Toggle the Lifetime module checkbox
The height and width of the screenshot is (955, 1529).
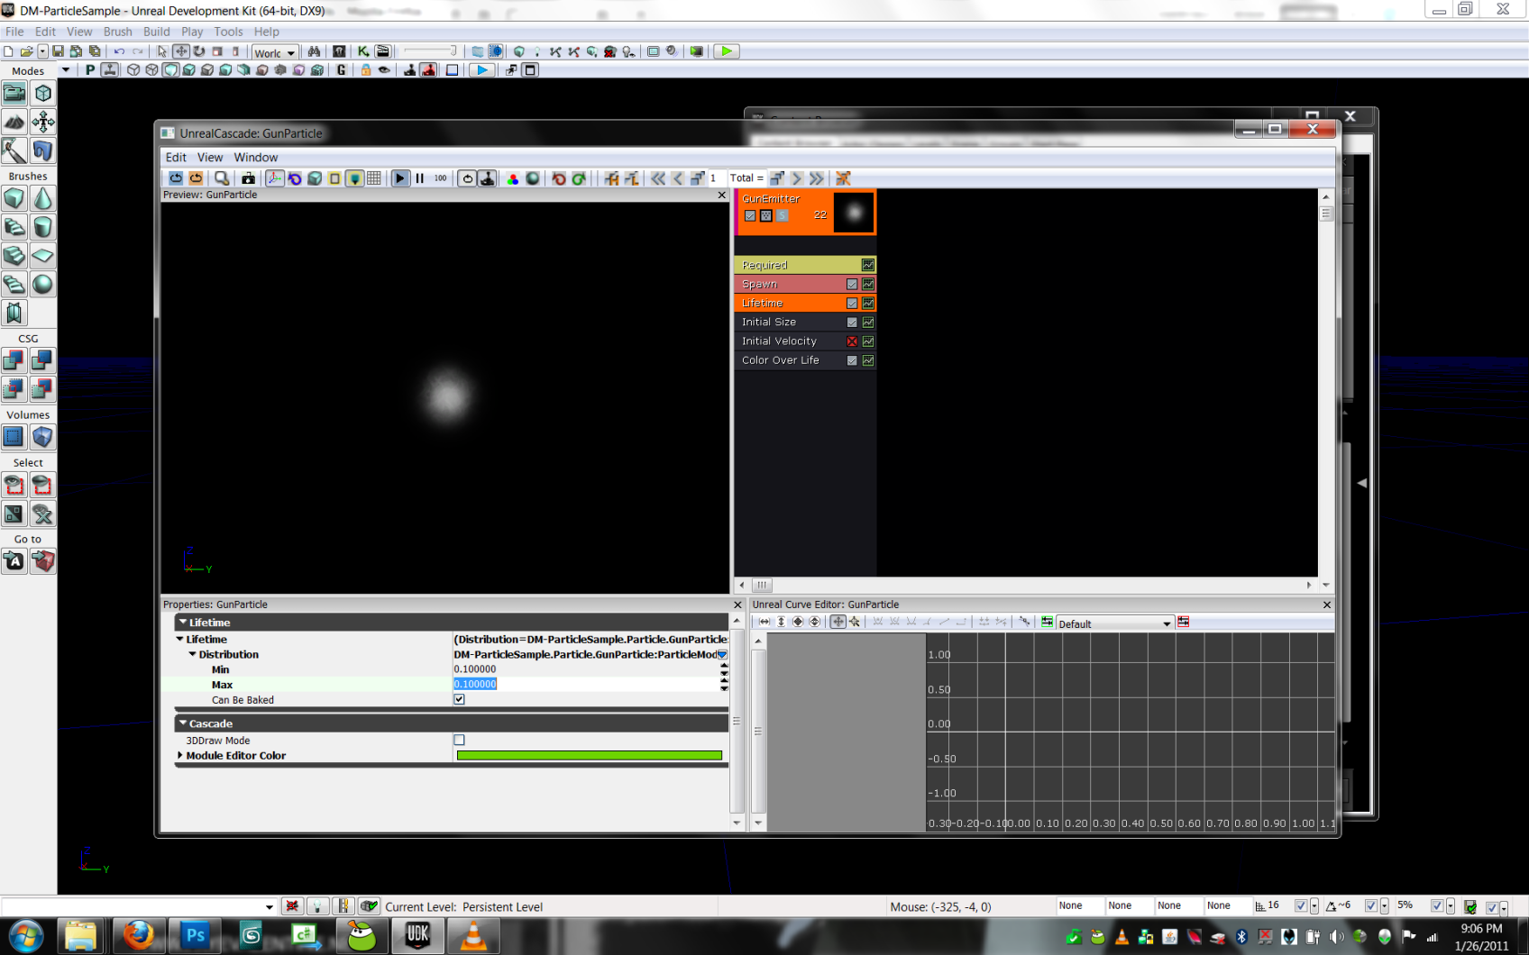(852, 304)
